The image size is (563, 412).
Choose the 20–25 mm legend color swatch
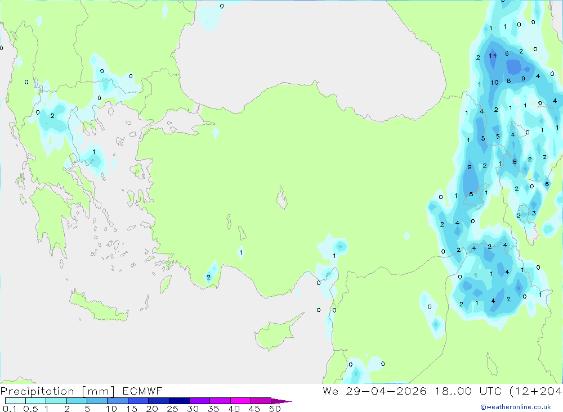pos(158,401)
